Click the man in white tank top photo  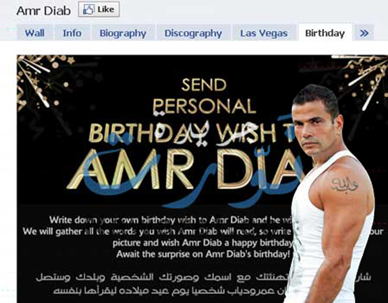click(333, 194)
